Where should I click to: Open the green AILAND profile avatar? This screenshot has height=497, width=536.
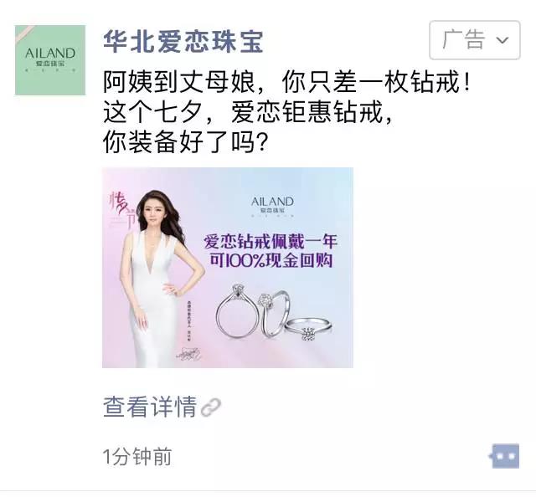(x=50, y=60)
